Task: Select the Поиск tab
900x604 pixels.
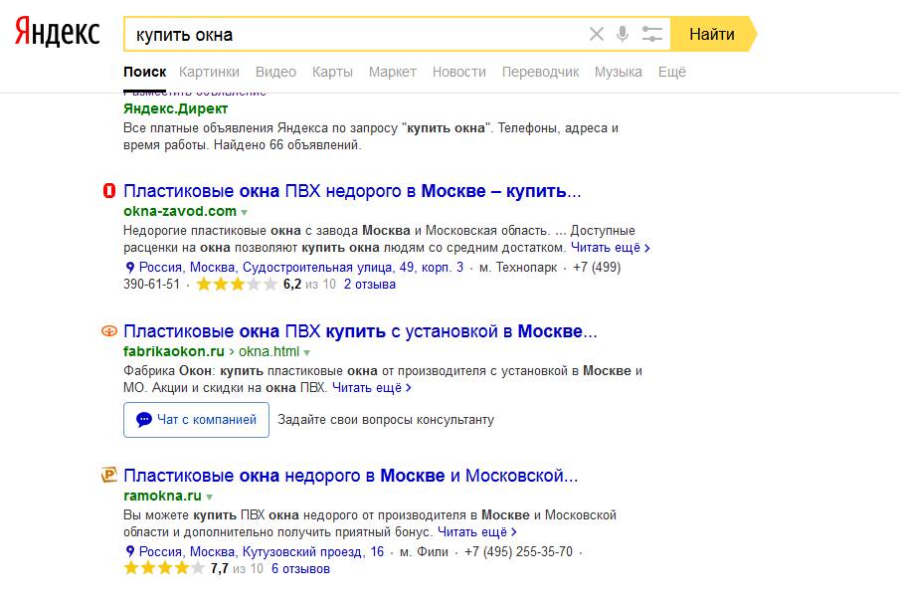Action: 144,72
